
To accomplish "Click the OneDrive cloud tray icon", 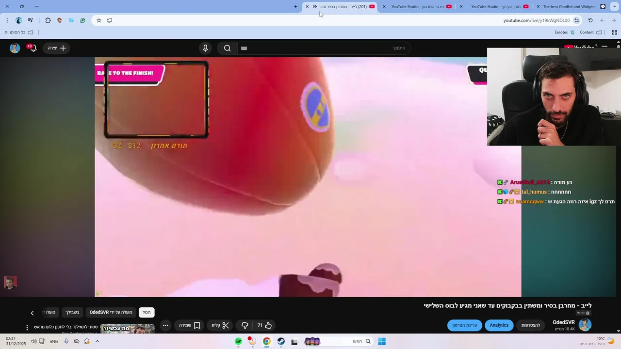I will point(77,341).
